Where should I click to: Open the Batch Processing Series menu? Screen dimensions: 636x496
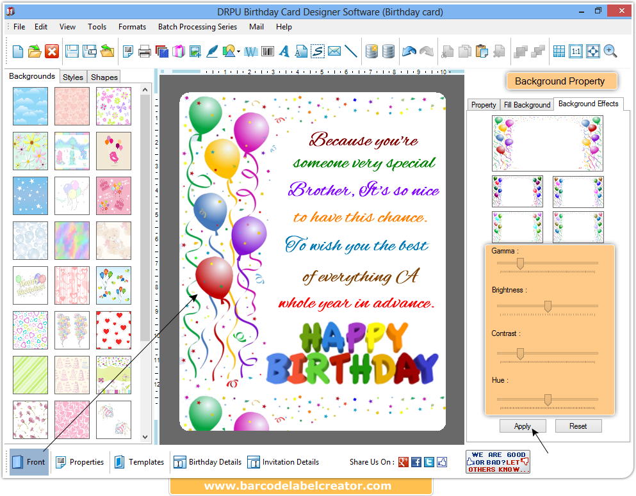click(x=197, y=27)
